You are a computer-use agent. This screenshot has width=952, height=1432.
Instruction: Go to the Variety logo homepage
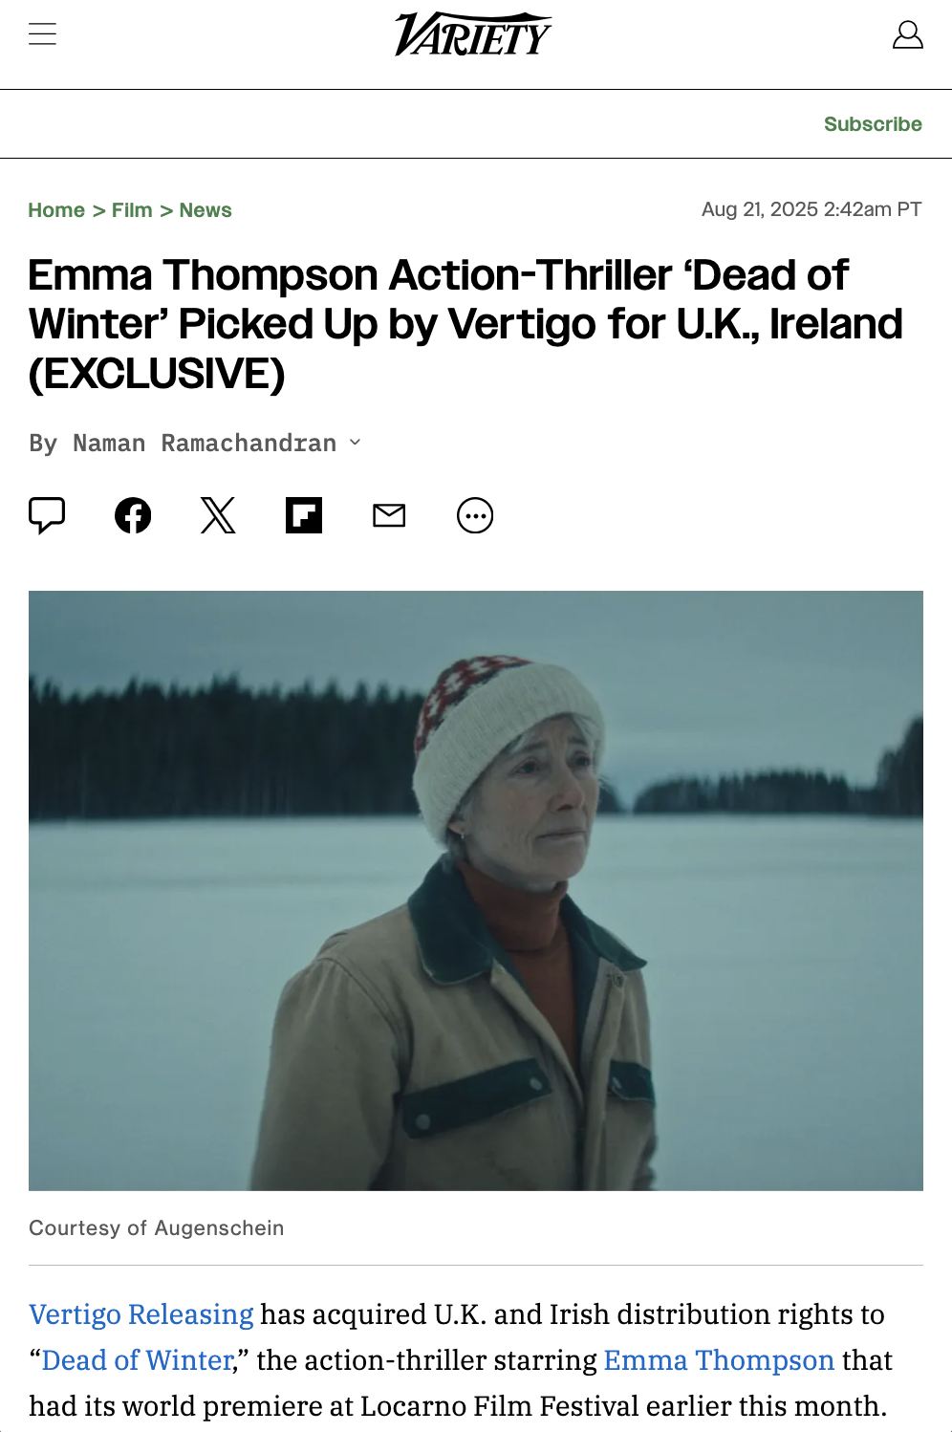[x=473, y=34]
